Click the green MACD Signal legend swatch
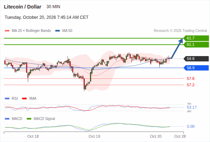The height and width of the screenshot is (142, 210). coord(29,119)
